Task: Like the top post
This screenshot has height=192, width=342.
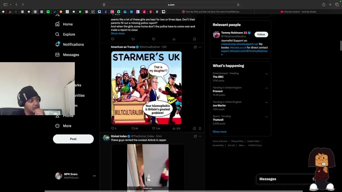Action: [x=153, y=39]
